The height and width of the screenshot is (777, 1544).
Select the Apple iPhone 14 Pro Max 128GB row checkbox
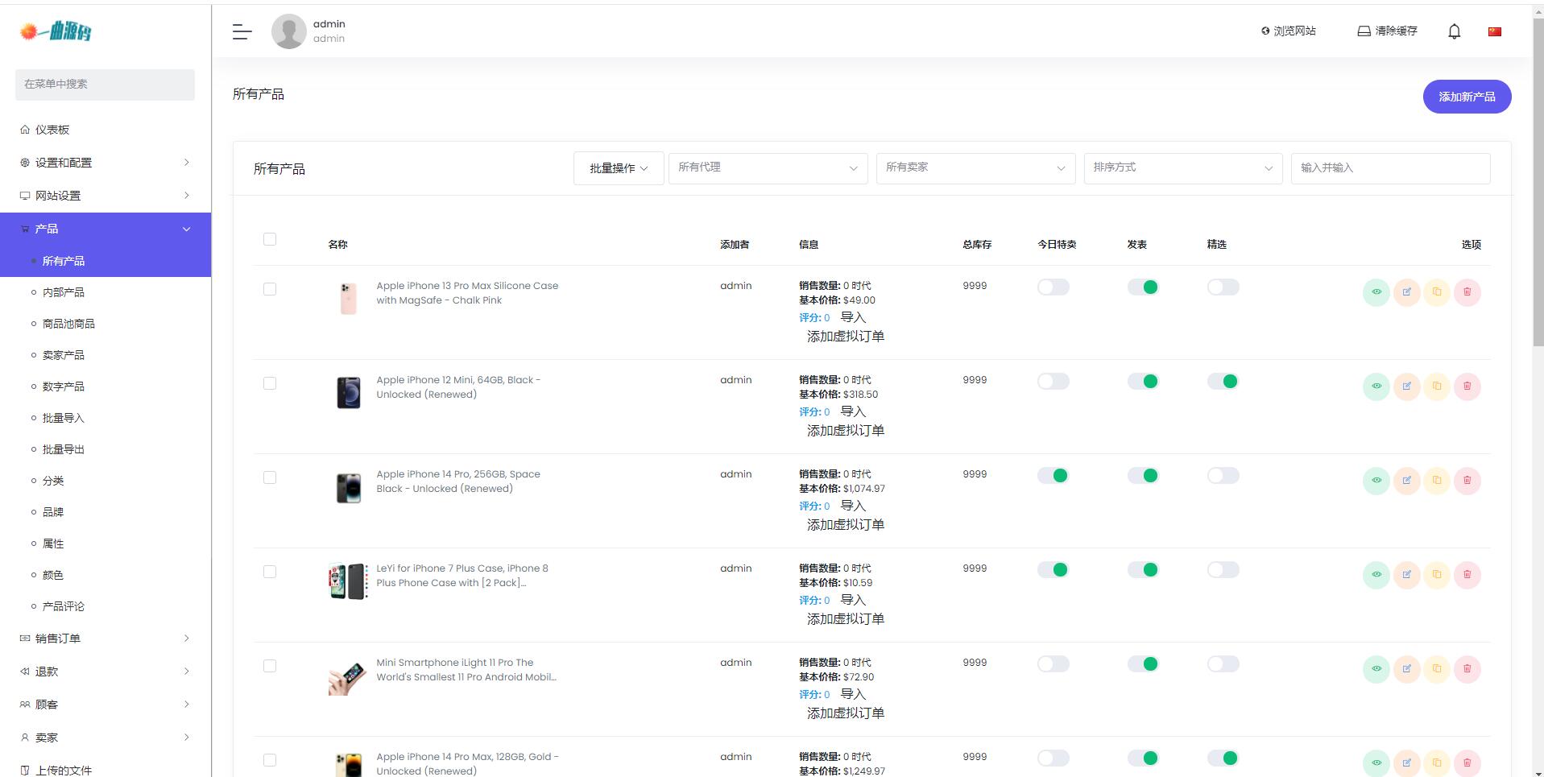(x=270, y=760)
